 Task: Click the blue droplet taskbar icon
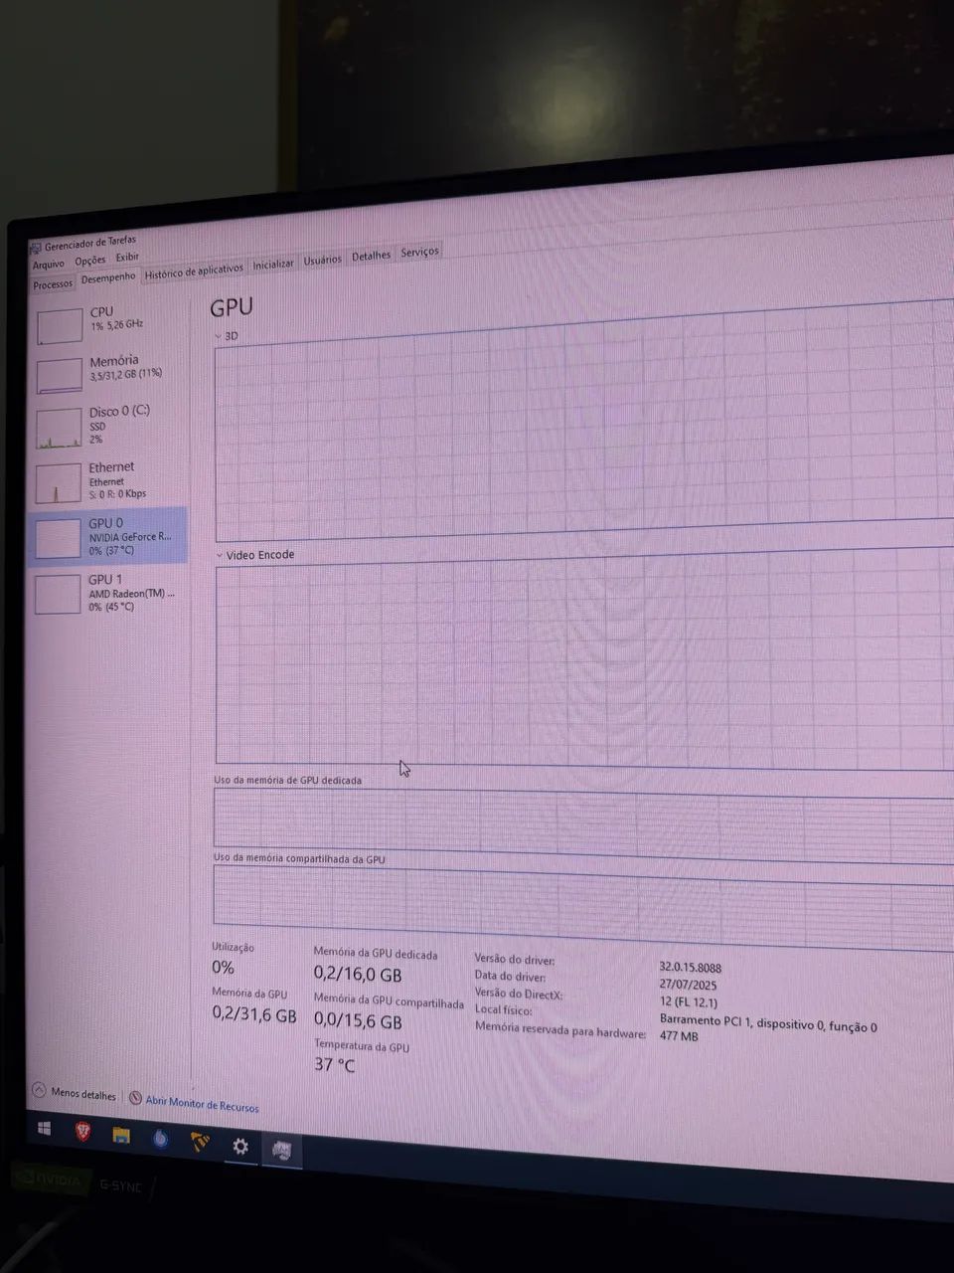[x=160, y=1139]
